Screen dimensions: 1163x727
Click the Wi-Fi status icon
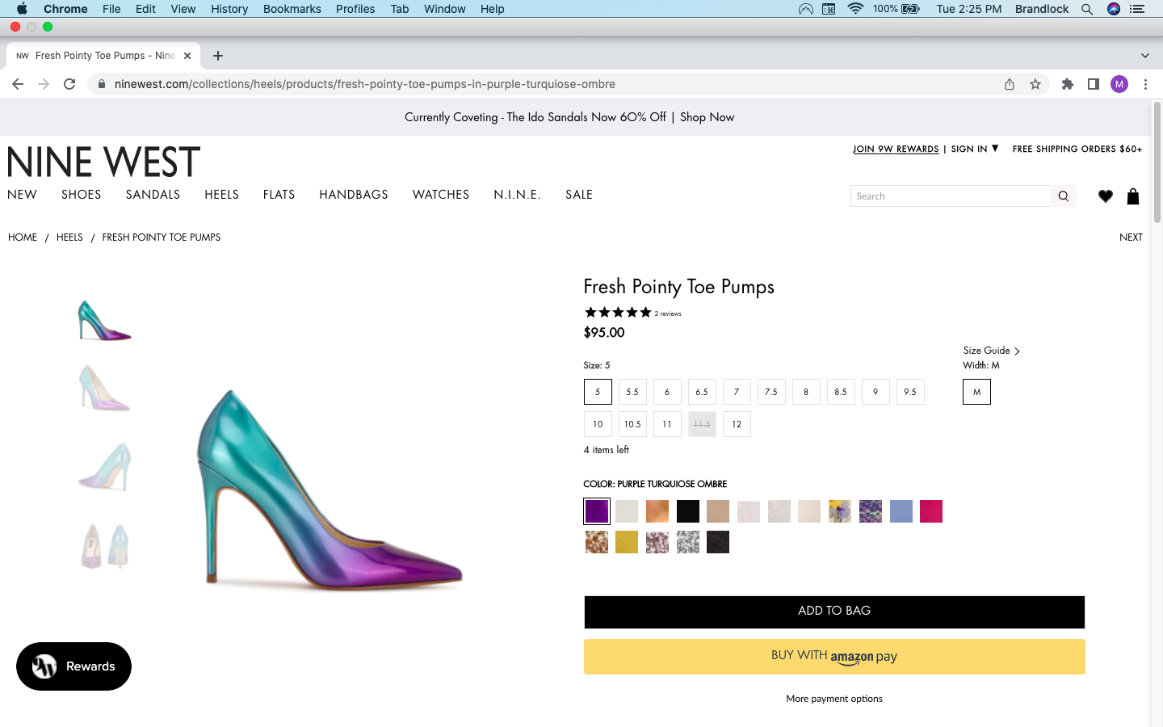(x=855, y=9)
